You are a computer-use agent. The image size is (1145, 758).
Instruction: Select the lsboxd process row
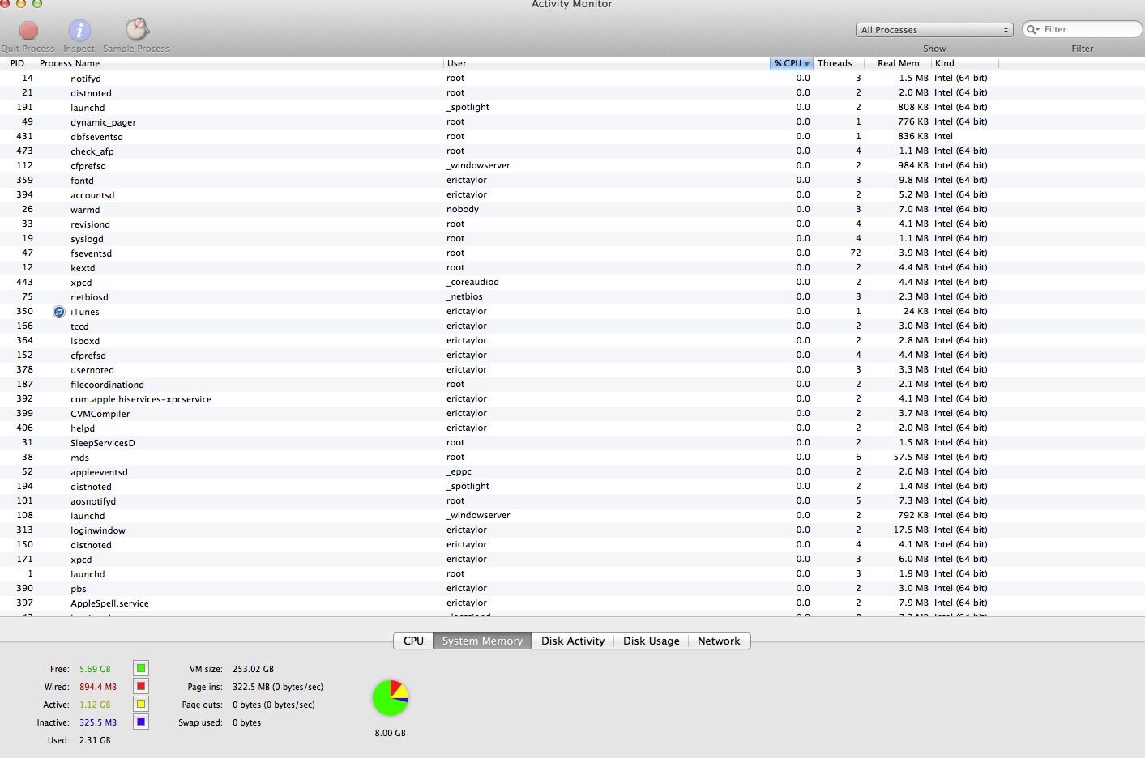[572, 341]
